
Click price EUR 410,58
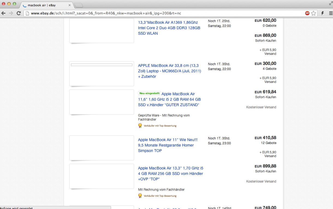click(x=265, y=138)
